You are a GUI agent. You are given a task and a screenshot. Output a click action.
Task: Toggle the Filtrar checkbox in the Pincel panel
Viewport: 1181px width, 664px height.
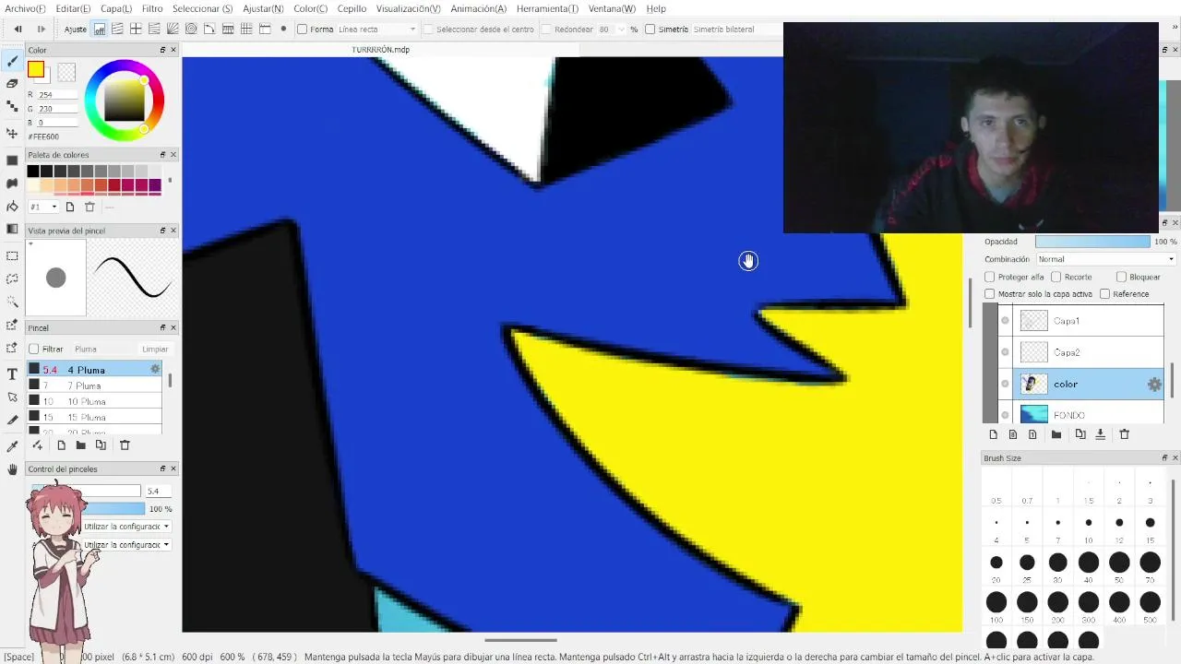(x=34, y=350)
